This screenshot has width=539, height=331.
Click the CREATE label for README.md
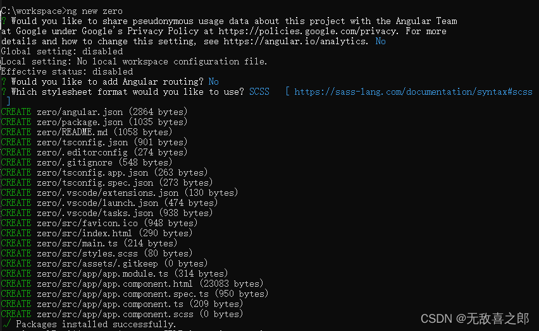[16, 132]
